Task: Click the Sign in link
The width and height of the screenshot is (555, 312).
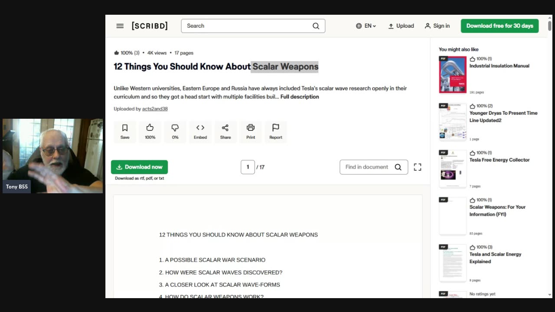Action: click(437, 26)
